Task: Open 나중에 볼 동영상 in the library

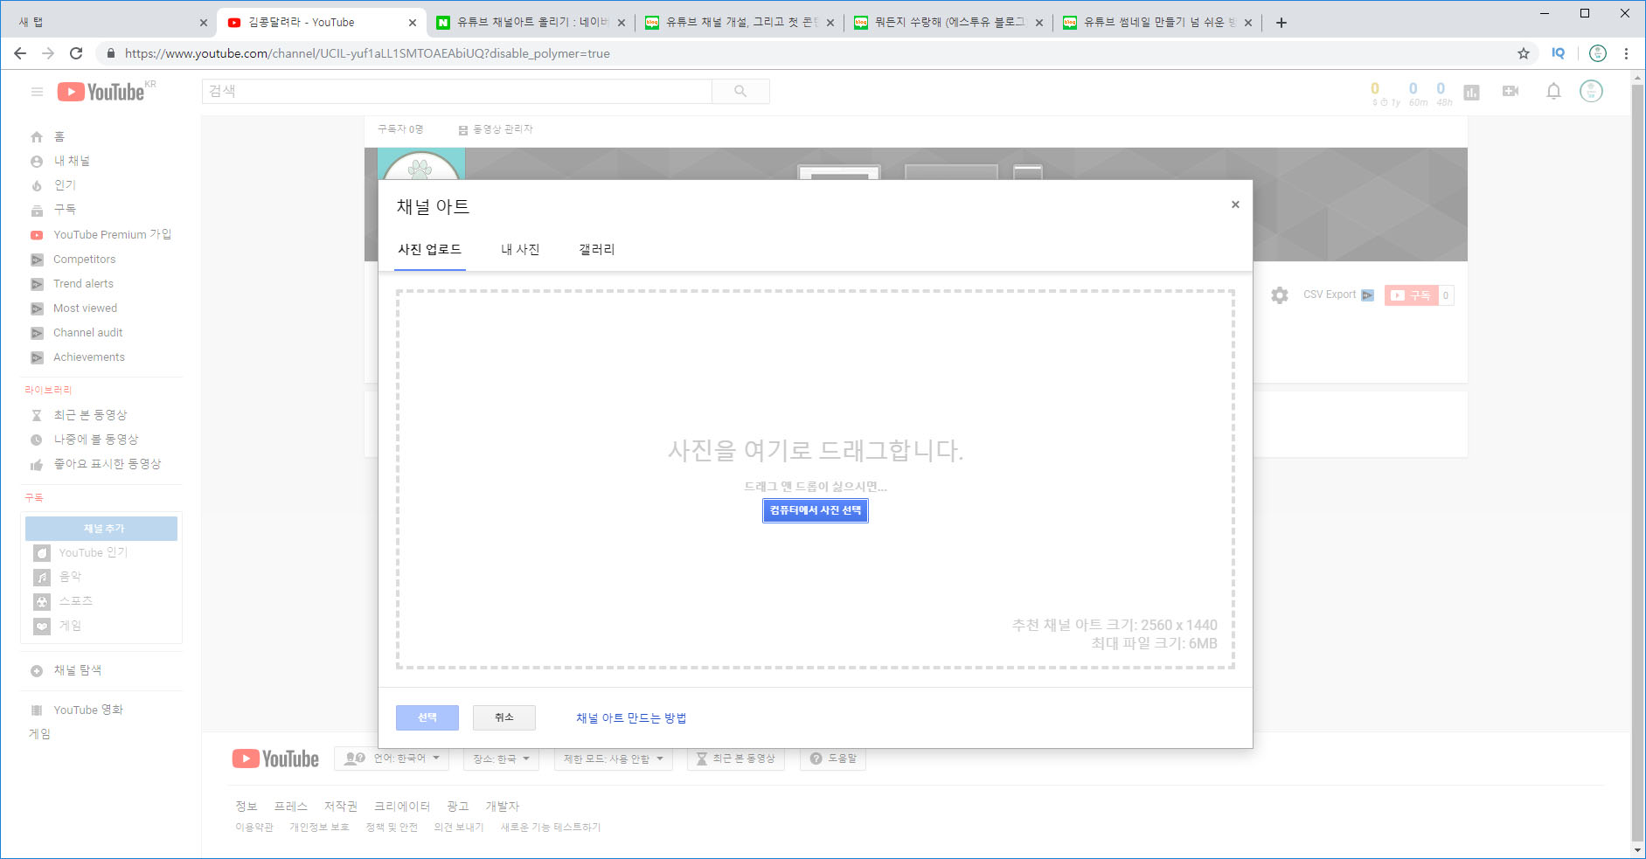Action: coord(95,440)
